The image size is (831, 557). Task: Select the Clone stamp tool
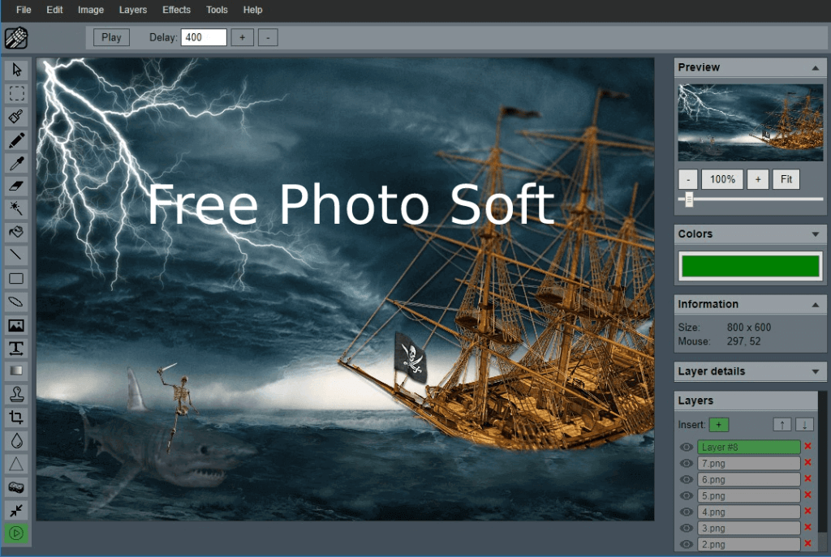point(17,394)
